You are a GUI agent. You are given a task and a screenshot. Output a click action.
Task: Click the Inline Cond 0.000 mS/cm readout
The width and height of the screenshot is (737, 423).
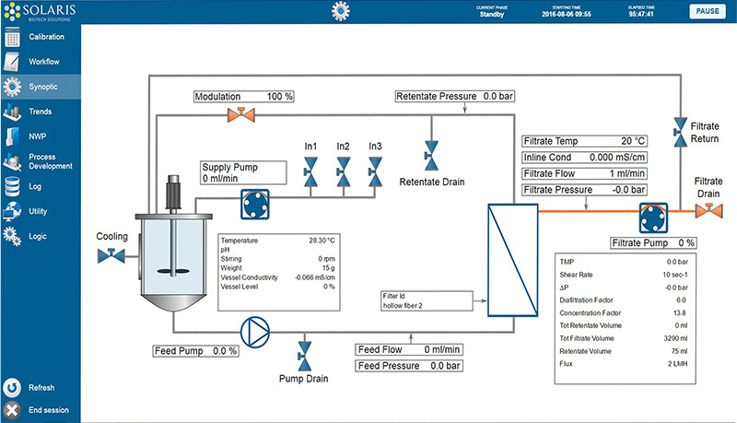point(585,157)
